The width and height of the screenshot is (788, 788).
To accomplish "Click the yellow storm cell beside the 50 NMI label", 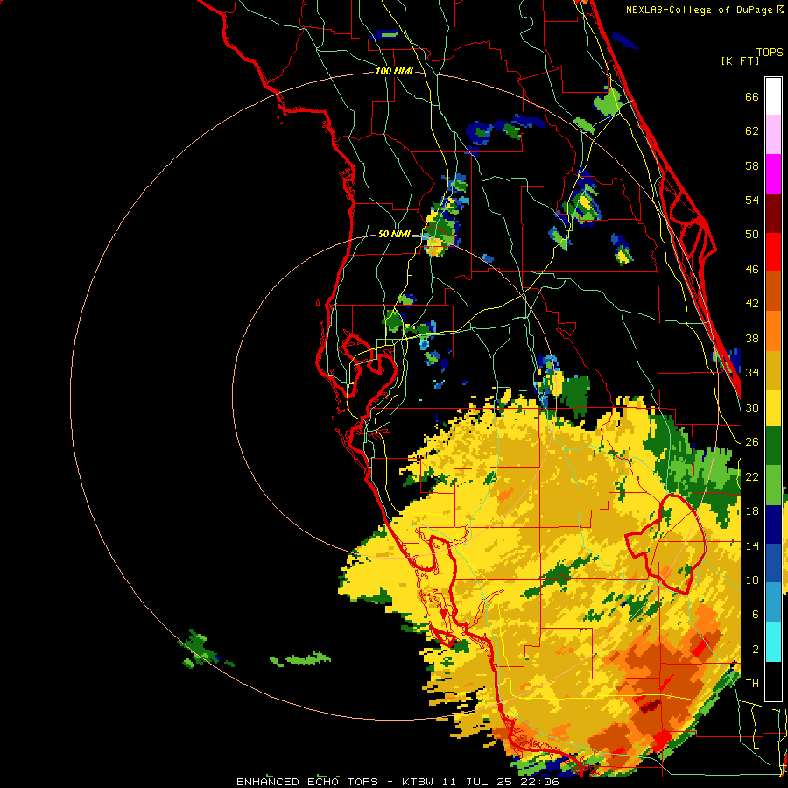I will (x=434, y=246).
